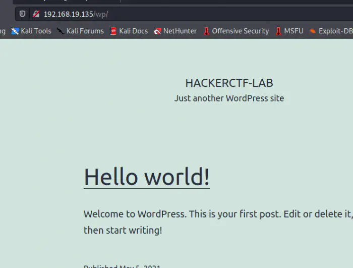Open the Hello world! post
The width and height of the screenshot is (353, 268).
pyautogui.click(x=146, y=177)
